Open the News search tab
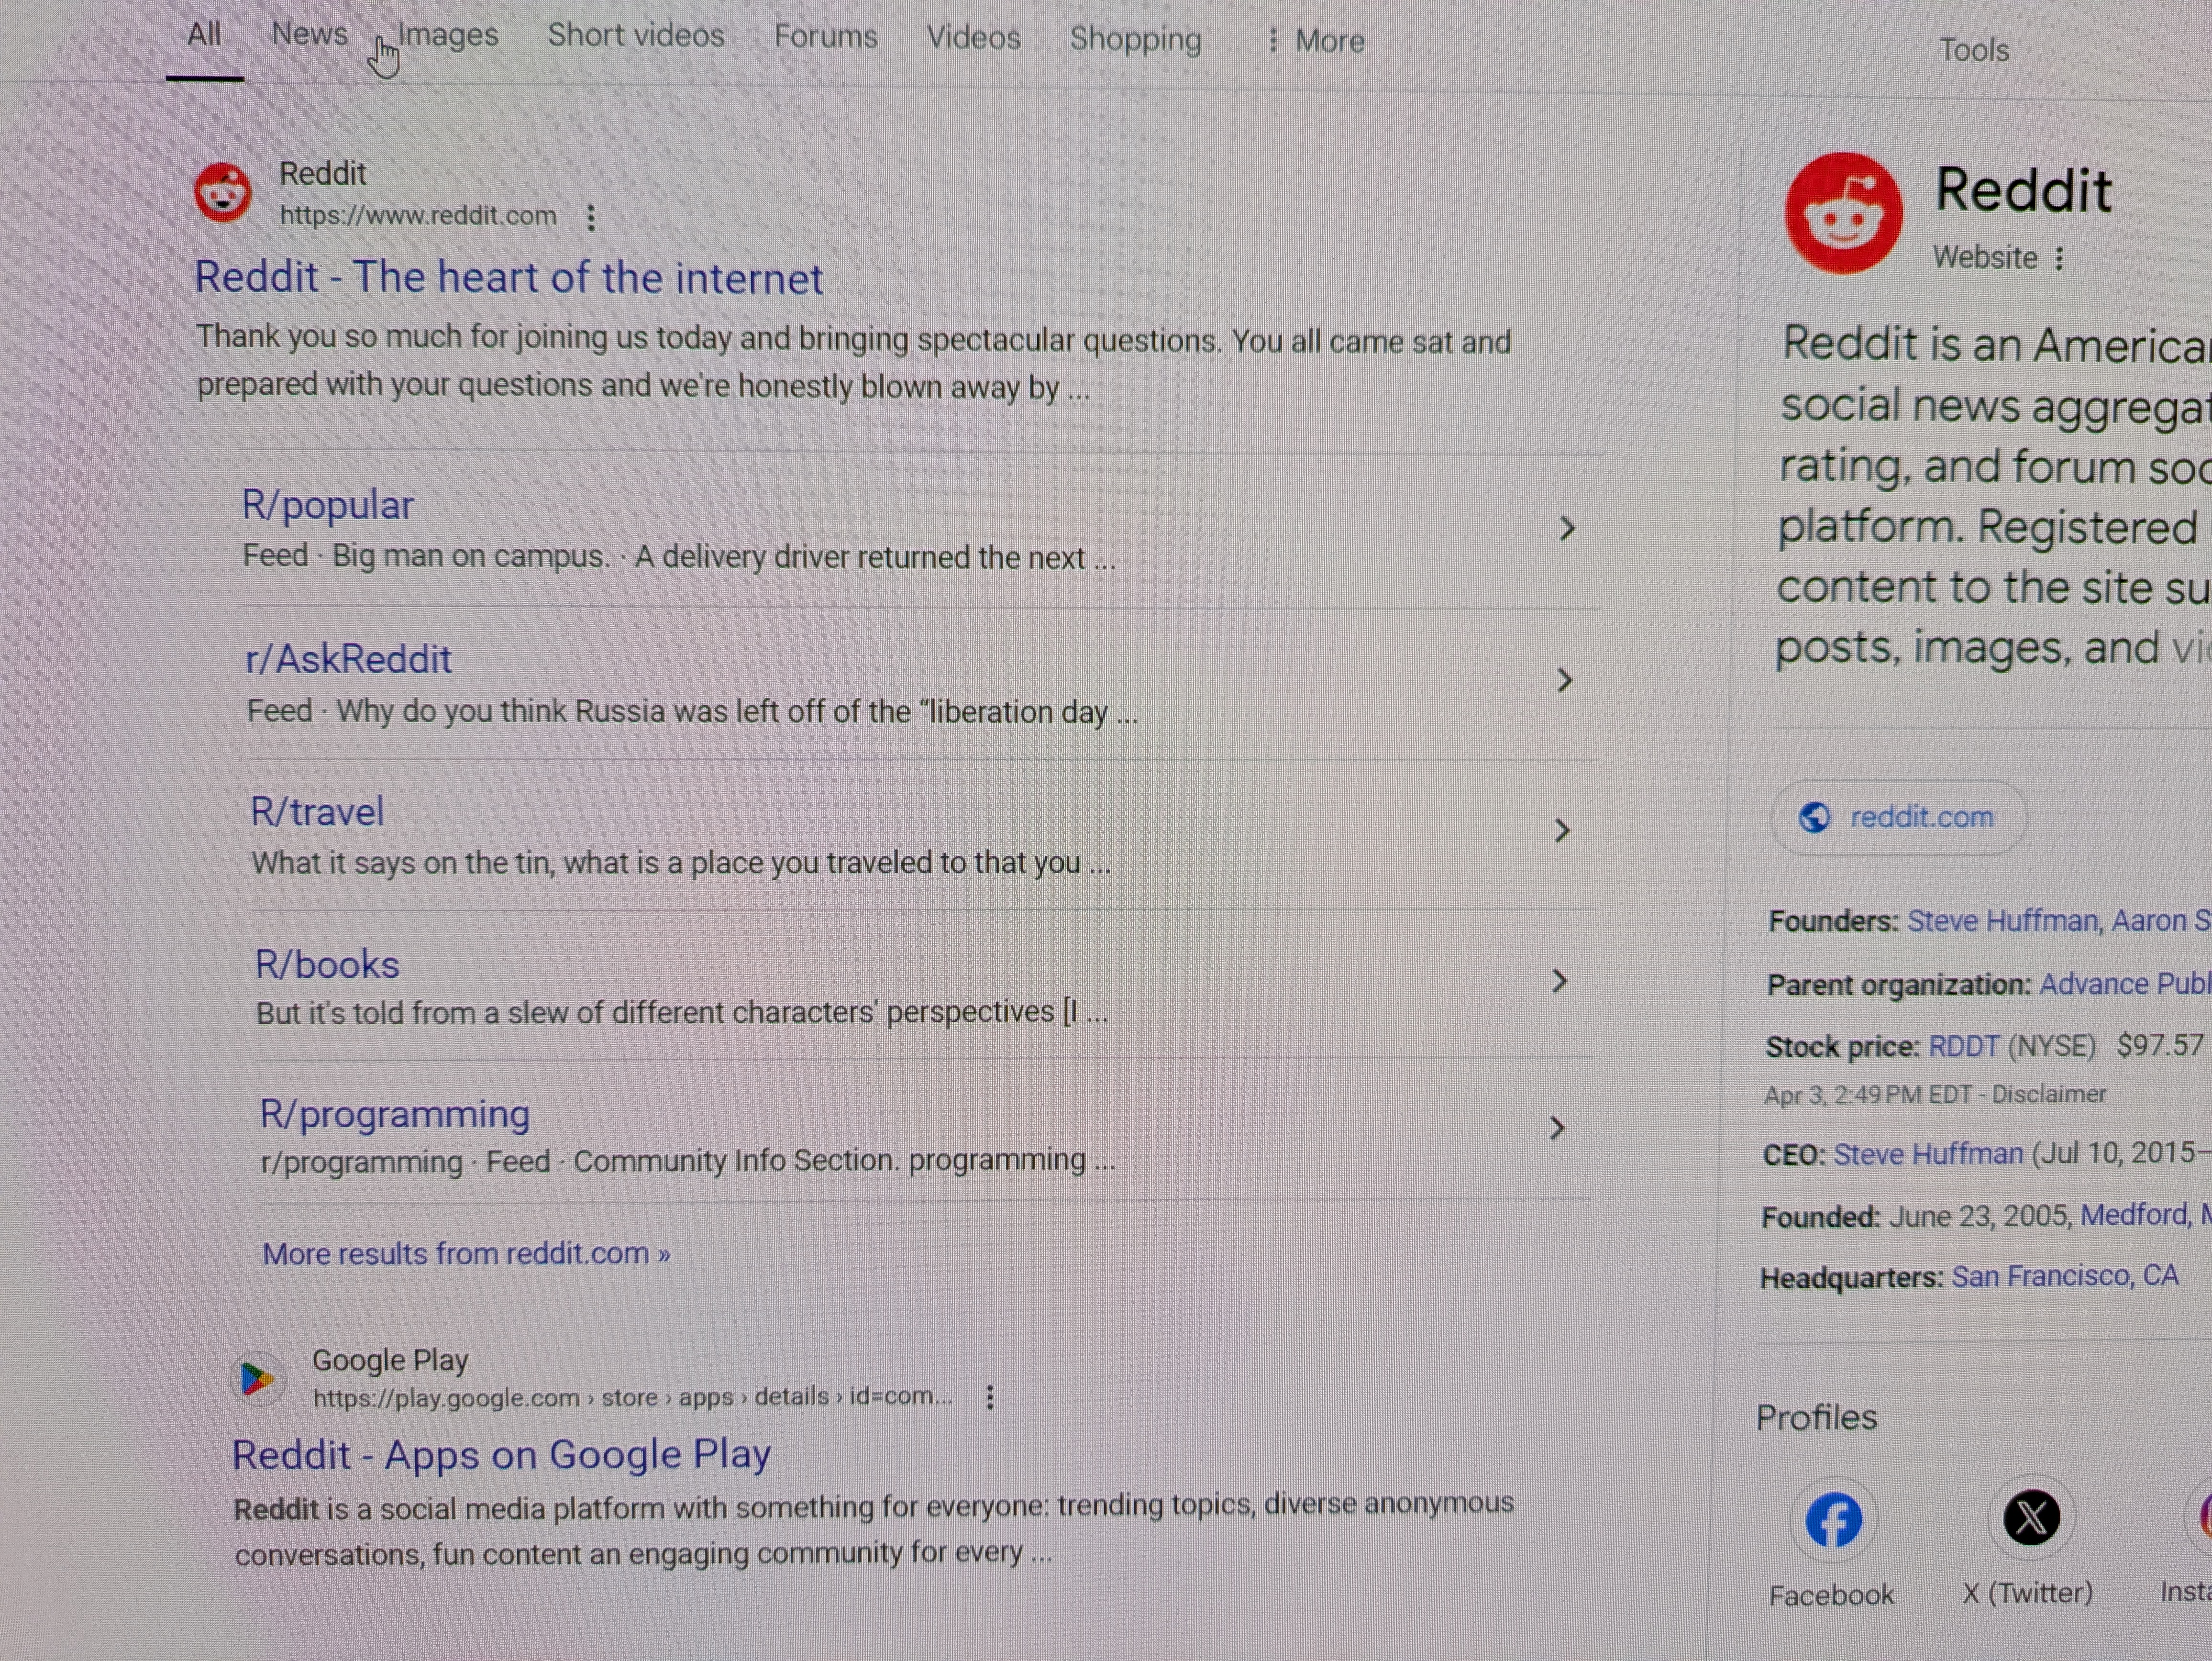Image resolution: width=2212 pixels, height=1661 pixels. click(x=309, y=34)
